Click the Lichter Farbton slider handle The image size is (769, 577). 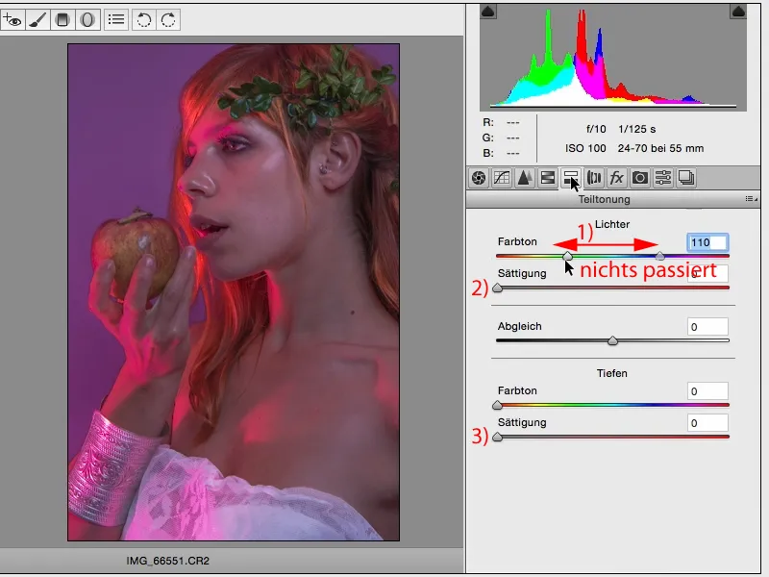click(567, 256)
